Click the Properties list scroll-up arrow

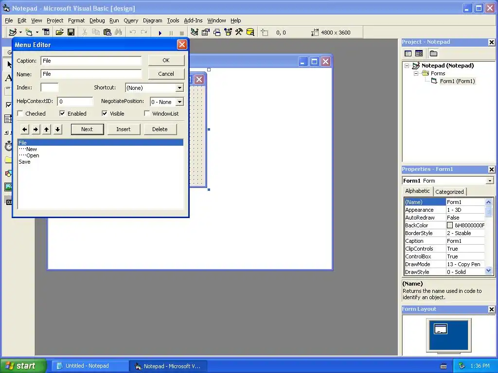pos(488,202)
